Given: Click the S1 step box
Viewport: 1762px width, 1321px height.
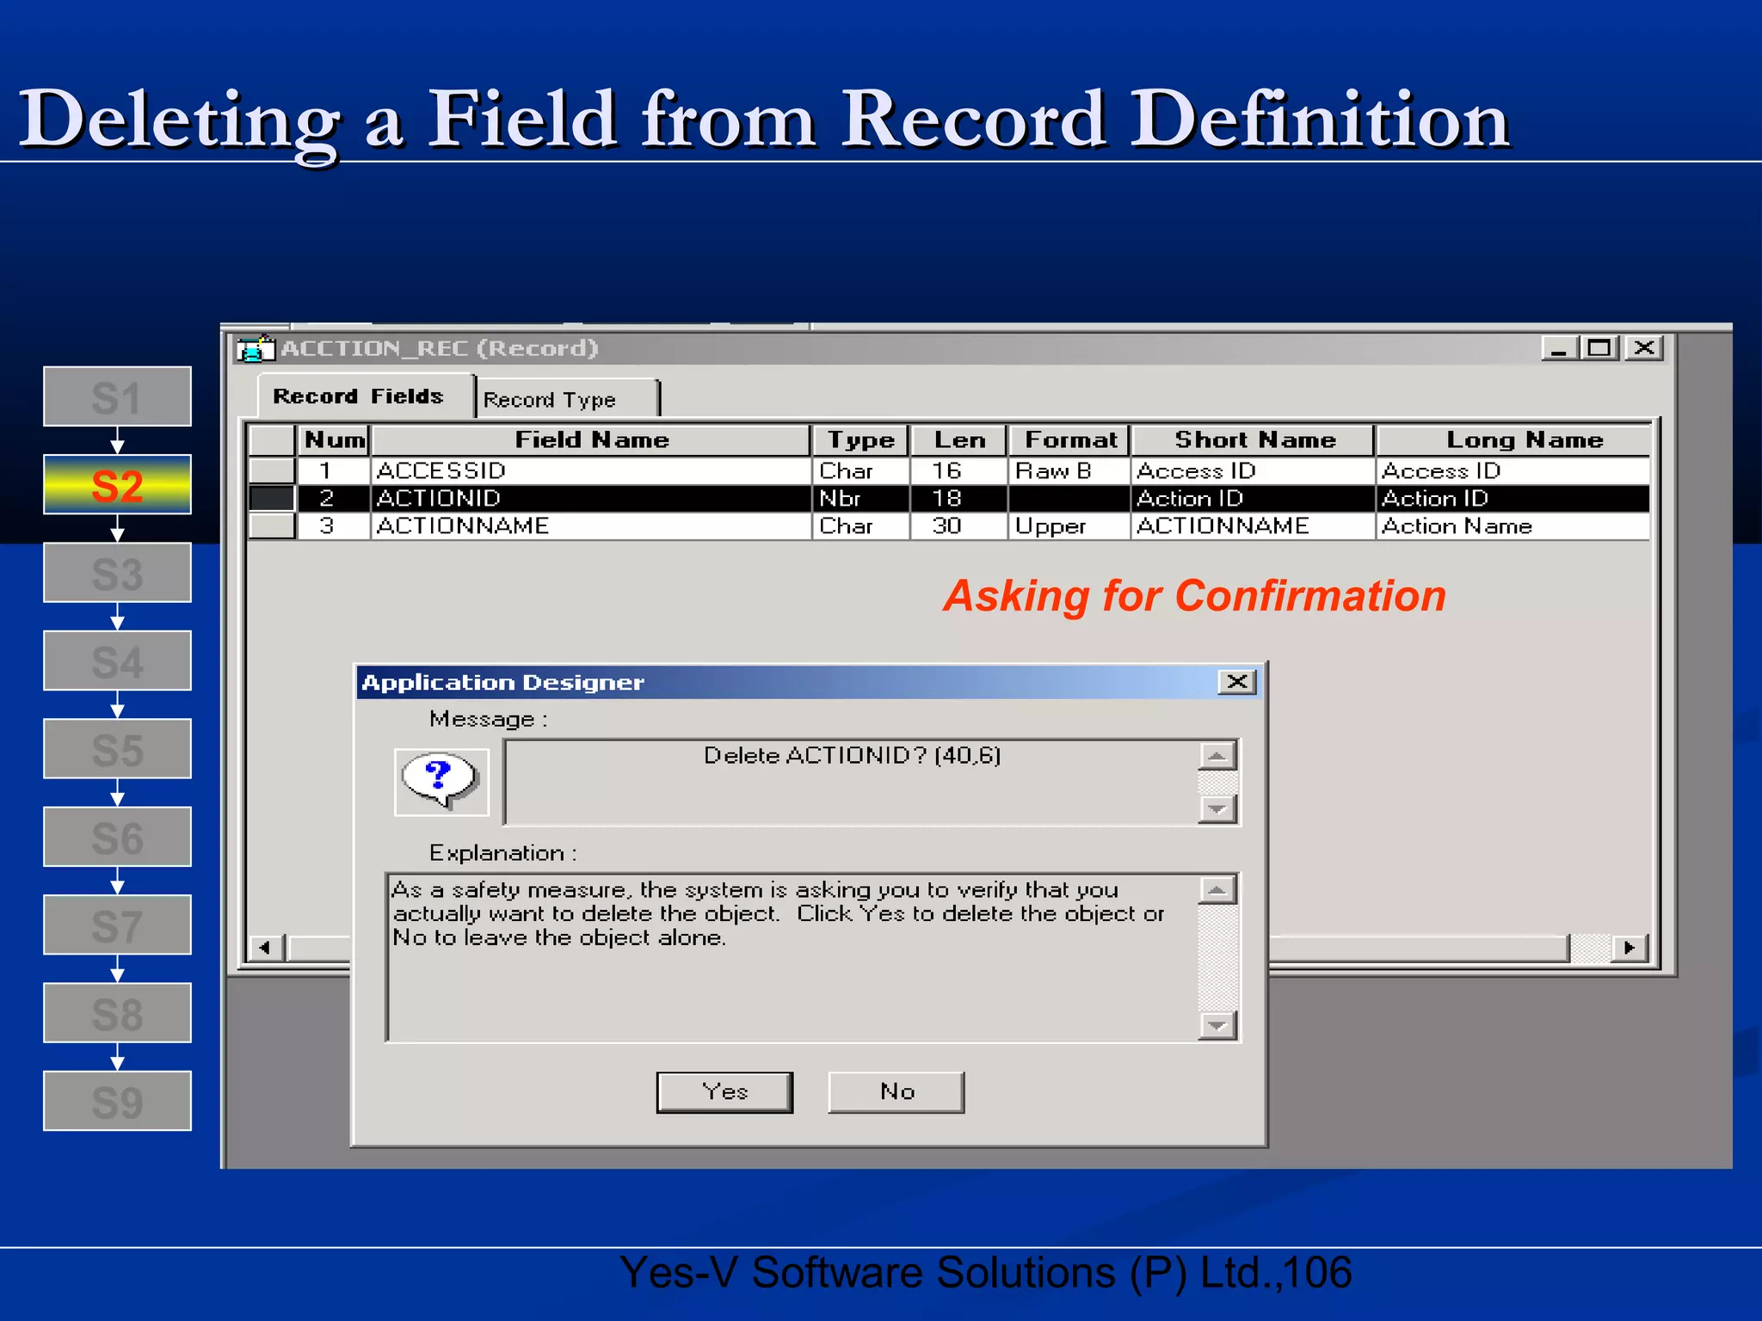Looking at the screenshot, I should 118,396.
